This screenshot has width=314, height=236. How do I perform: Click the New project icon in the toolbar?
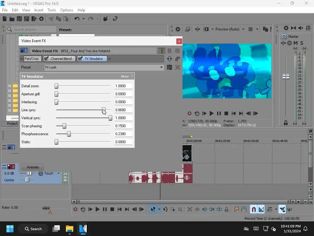(x=5, y=19)
